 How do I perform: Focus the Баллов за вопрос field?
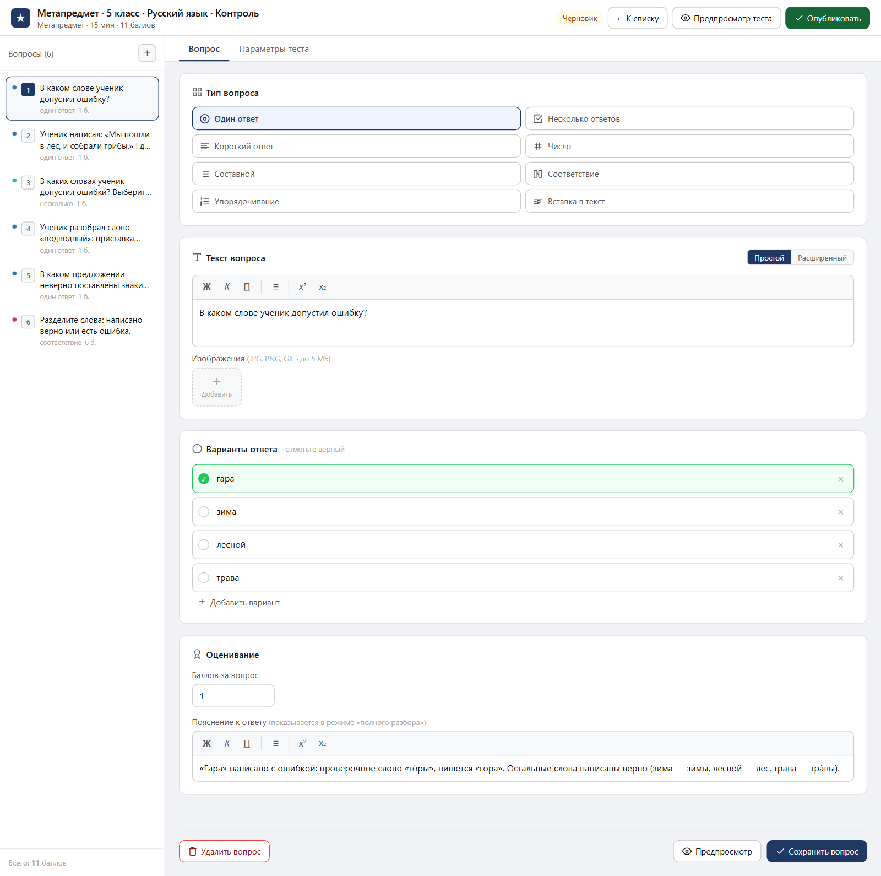pos(233,696)
